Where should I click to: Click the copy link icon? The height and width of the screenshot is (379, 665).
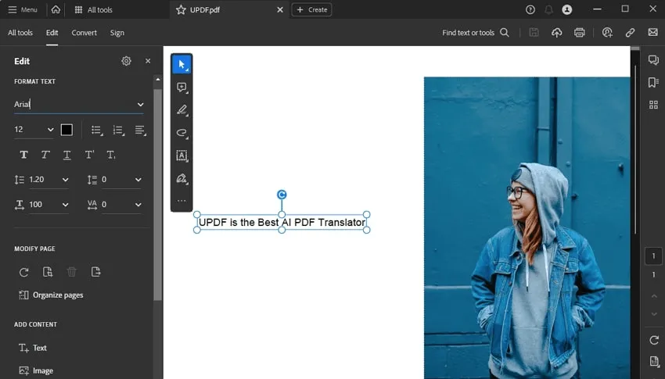point(631,33)
